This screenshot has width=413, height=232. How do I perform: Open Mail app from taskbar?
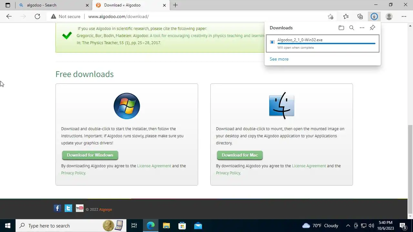(x=198, y=226)
